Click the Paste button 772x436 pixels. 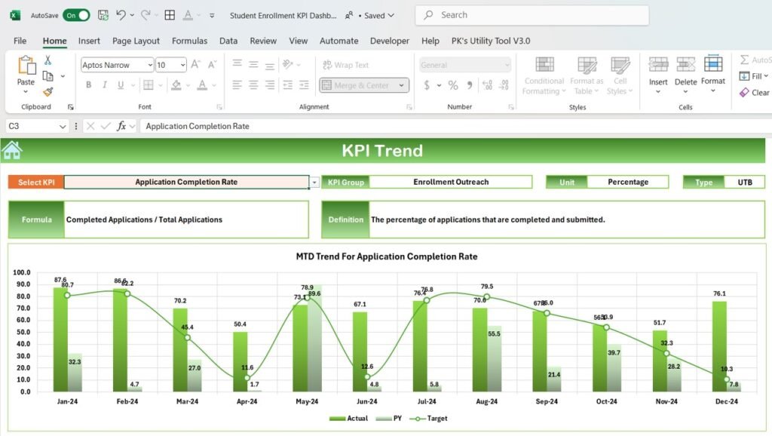point(26,72)
